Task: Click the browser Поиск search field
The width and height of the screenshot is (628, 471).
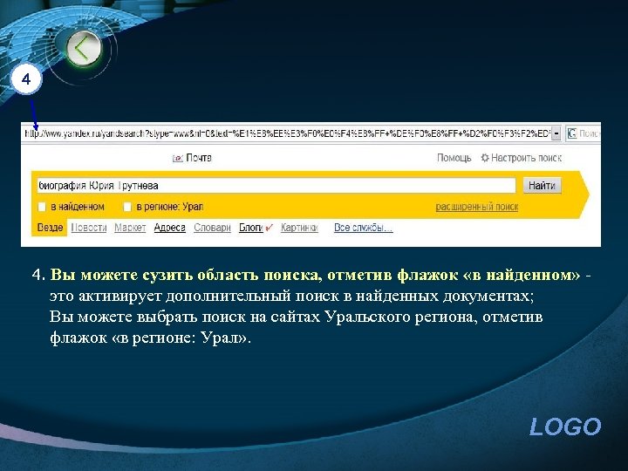Action: [589, 133]
